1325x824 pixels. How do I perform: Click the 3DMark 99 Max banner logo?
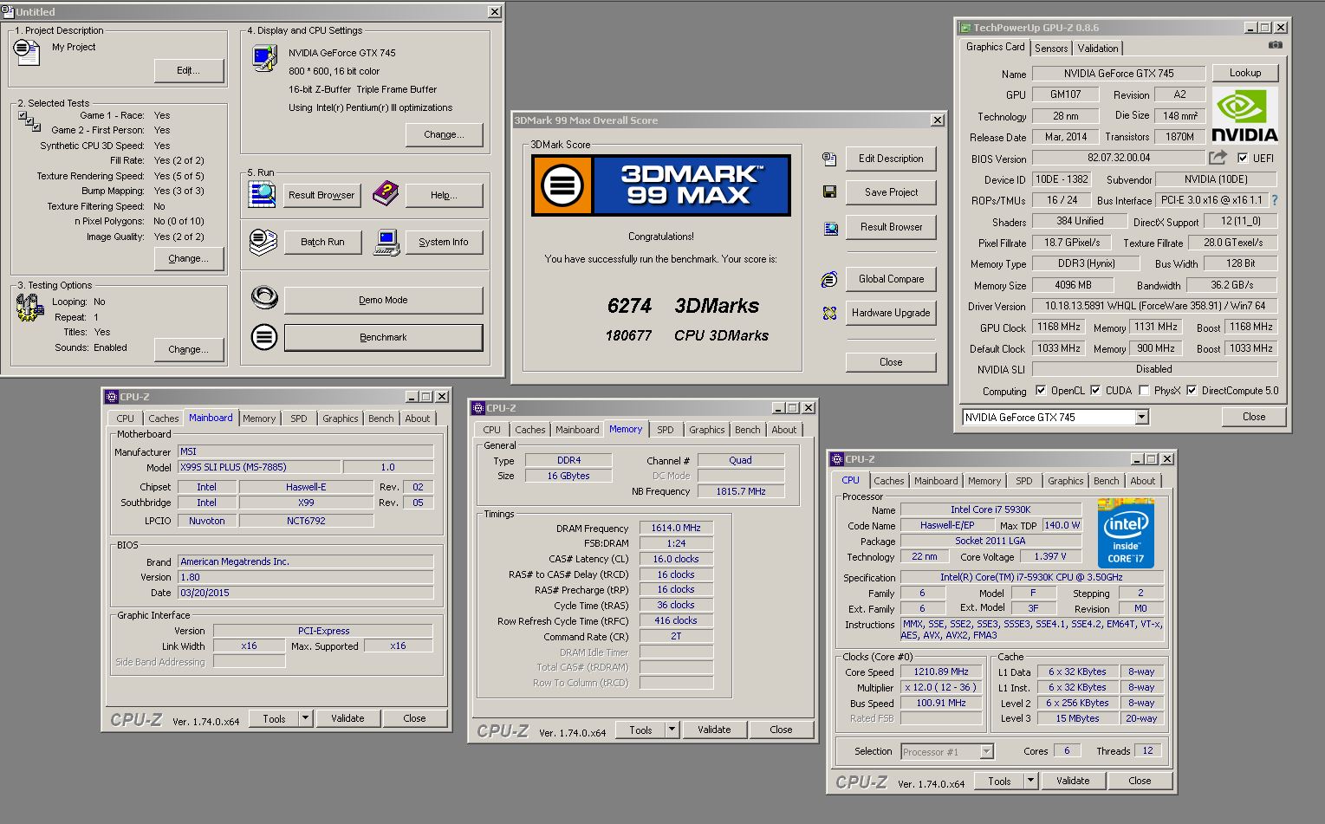[x=660, y=185]
